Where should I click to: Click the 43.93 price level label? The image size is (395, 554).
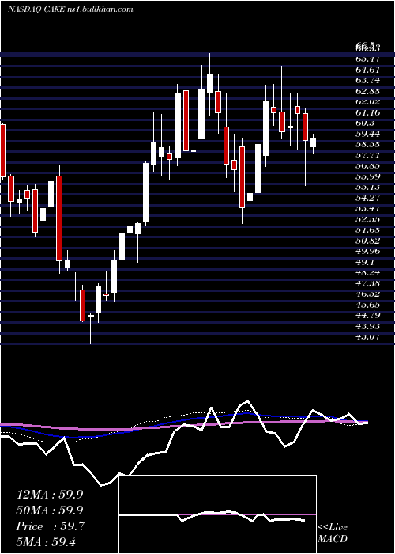(x=368, y=326)
